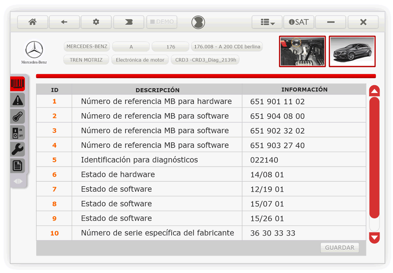Click row ID number 10
The width and height of the screenshot is (393, 273).
tap(55, 233)
